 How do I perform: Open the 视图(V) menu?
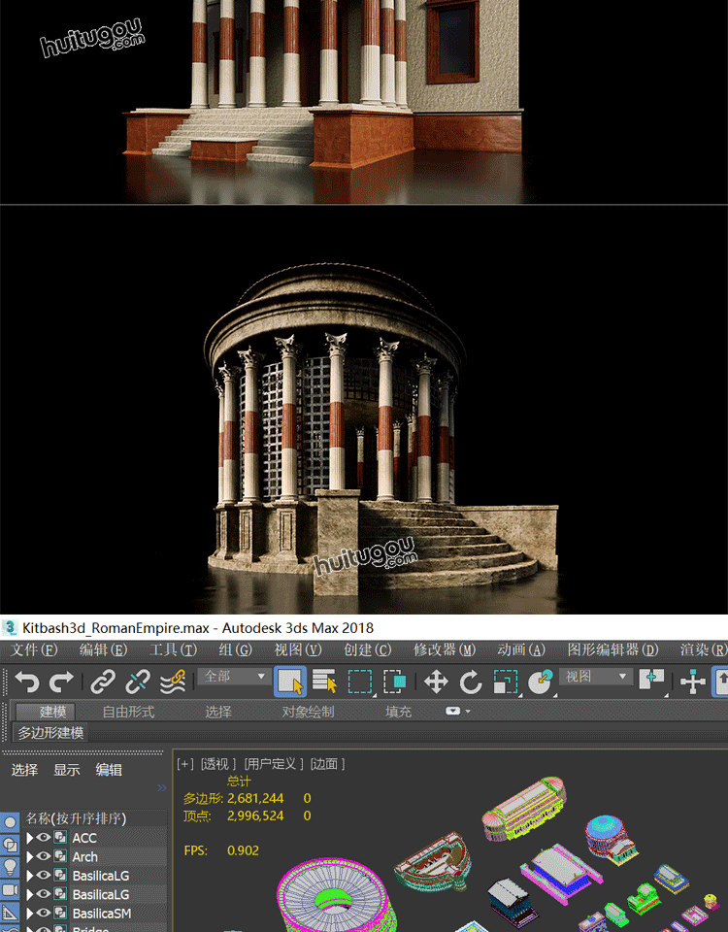point(298,649)
